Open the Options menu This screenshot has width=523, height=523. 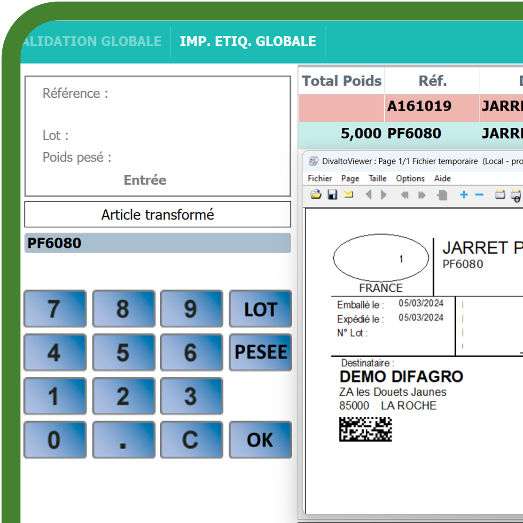click(410, 179)
